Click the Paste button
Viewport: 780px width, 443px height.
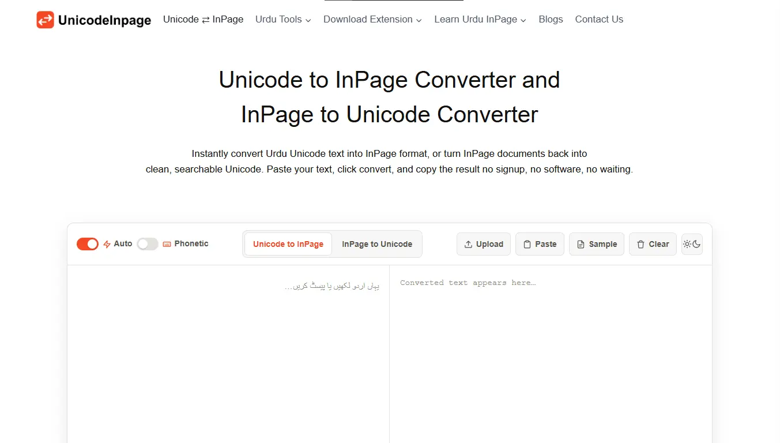[x=540, y=244]
